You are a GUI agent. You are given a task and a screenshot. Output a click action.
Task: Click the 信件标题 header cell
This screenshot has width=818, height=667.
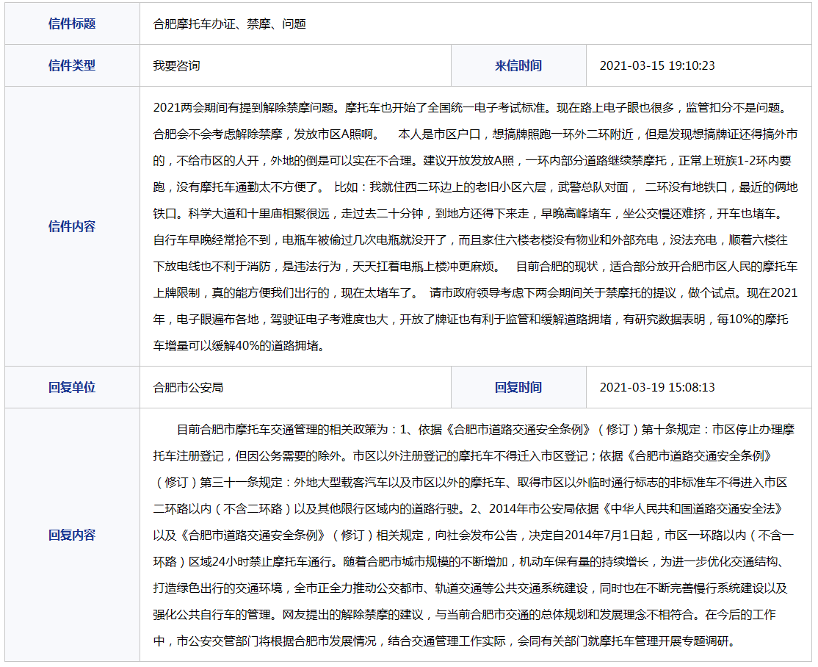point(72,24)
